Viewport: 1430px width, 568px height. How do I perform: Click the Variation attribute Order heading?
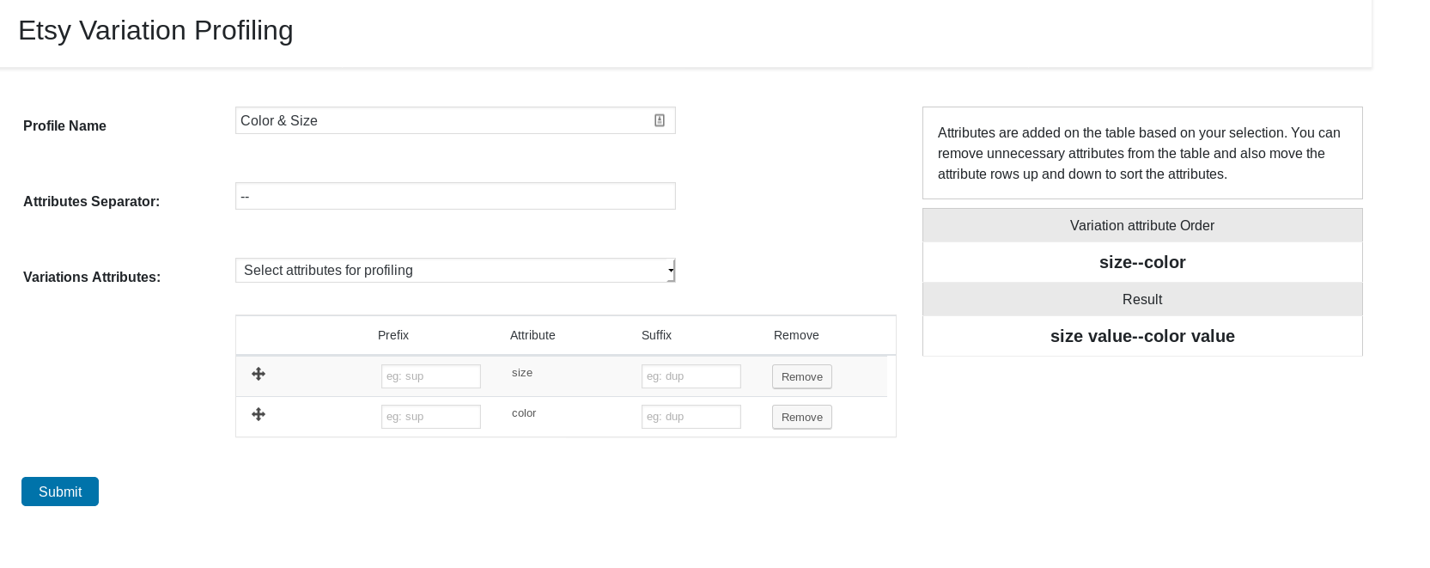coord(1142,225)
